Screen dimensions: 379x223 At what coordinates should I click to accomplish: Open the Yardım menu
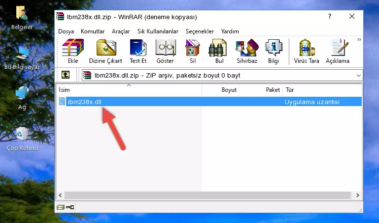click(x=230, y=31)
